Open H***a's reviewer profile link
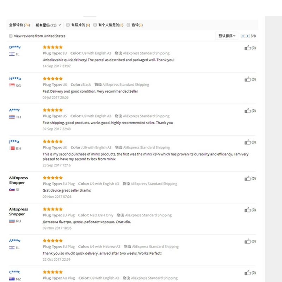282x282 pixels. coord(15,79)
